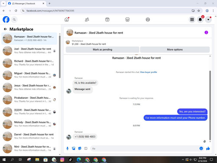This screenshot has width=217, height=163.
Task: Open a new browser tab
Action: [49, 3]
